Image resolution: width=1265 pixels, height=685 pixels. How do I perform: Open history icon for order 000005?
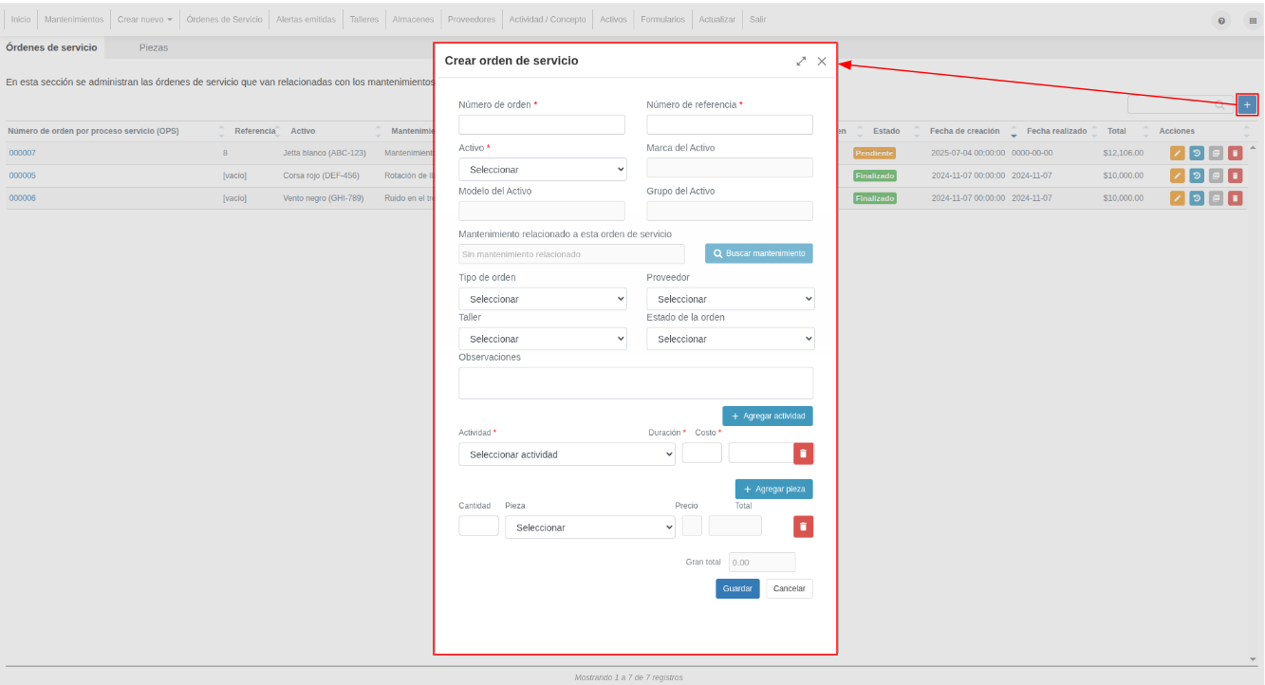(x=1197, y=176)
